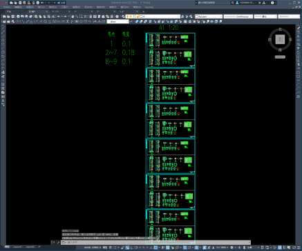Click the title bar search input field
The width and height of the screenshot is (302, 251).
(214, 3)
